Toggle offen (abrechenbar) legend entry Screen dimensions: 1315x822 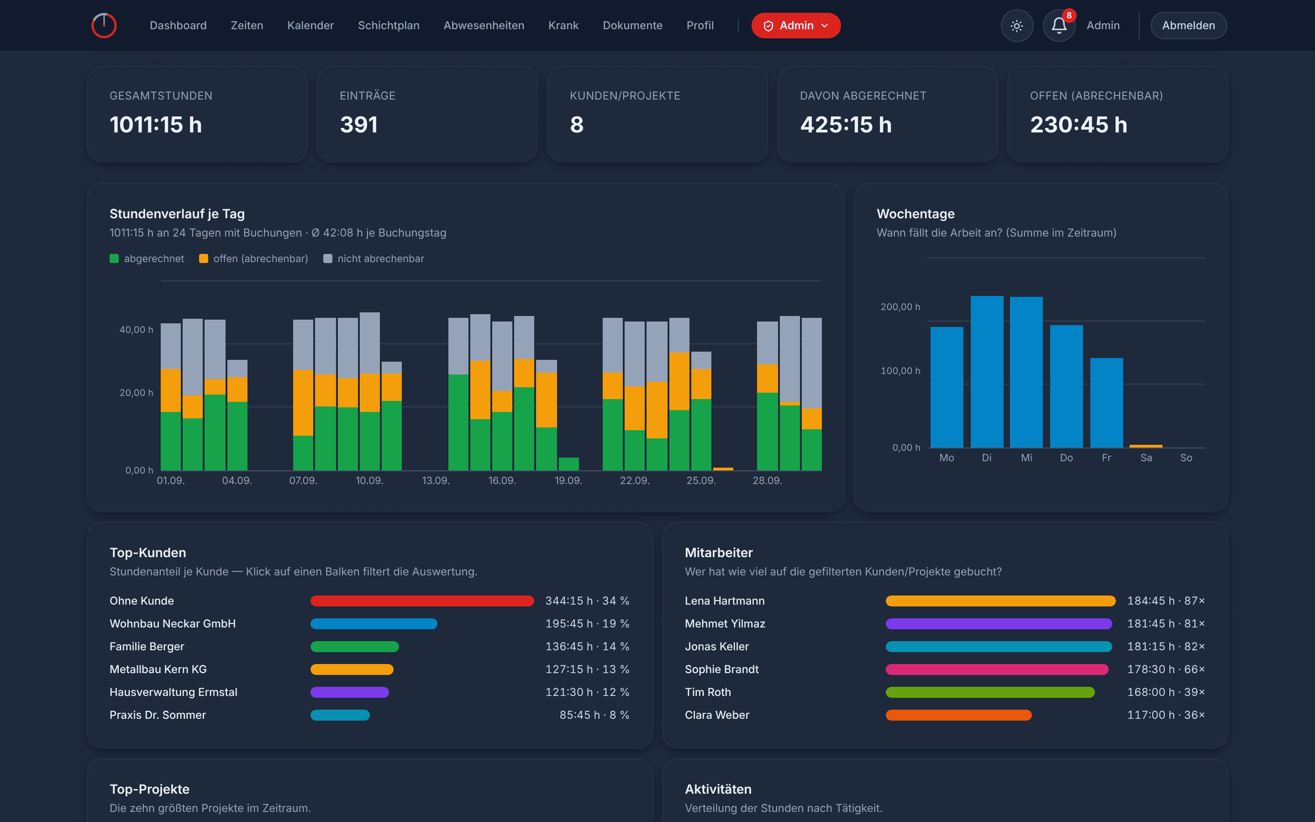253,259
